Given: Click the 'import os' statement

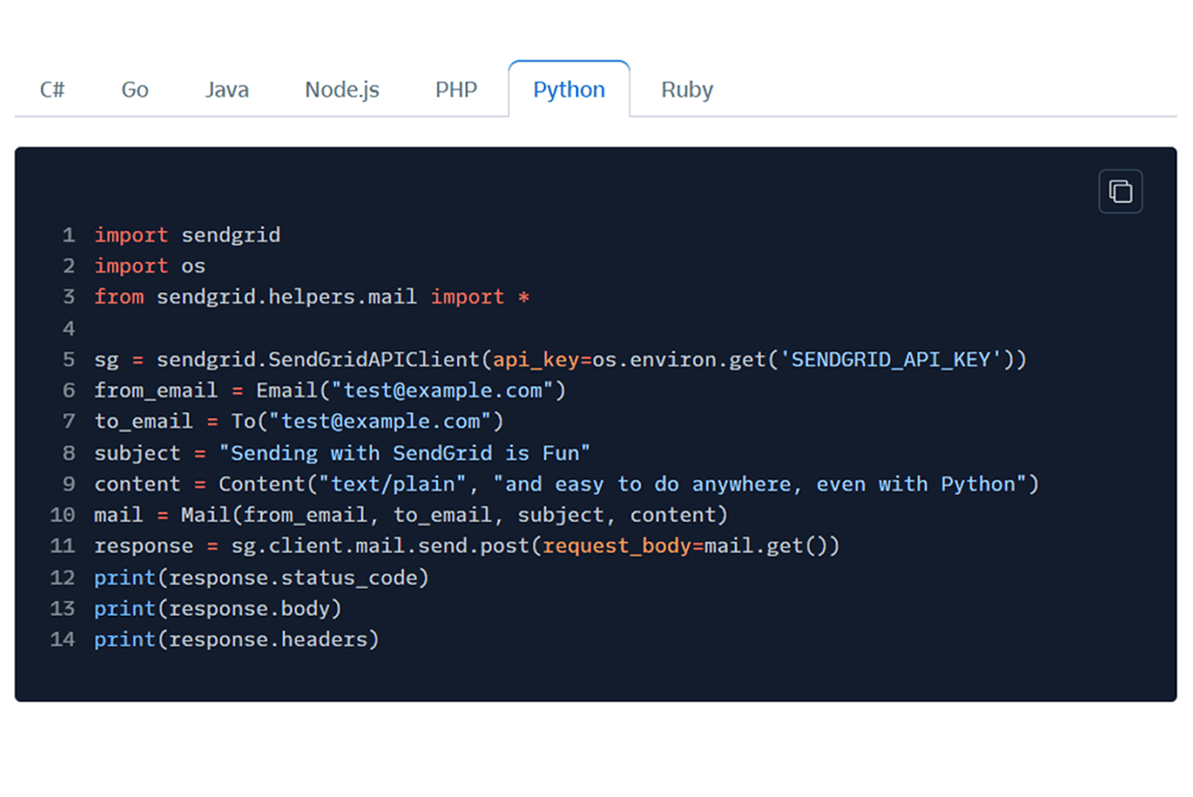Looking at the screenshot, I should (x=149, y=266).
